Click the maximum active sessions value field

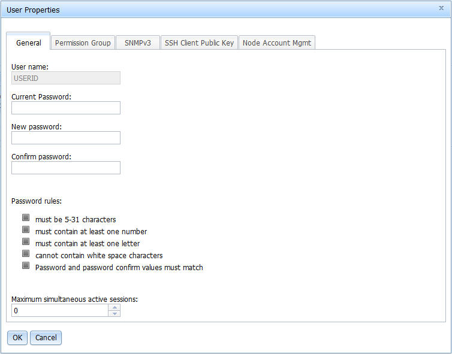(x=60, y=310)
